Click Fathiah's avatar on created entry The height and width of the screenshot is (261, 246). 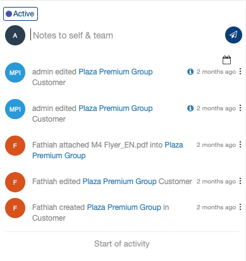click(x=15, y=208)
